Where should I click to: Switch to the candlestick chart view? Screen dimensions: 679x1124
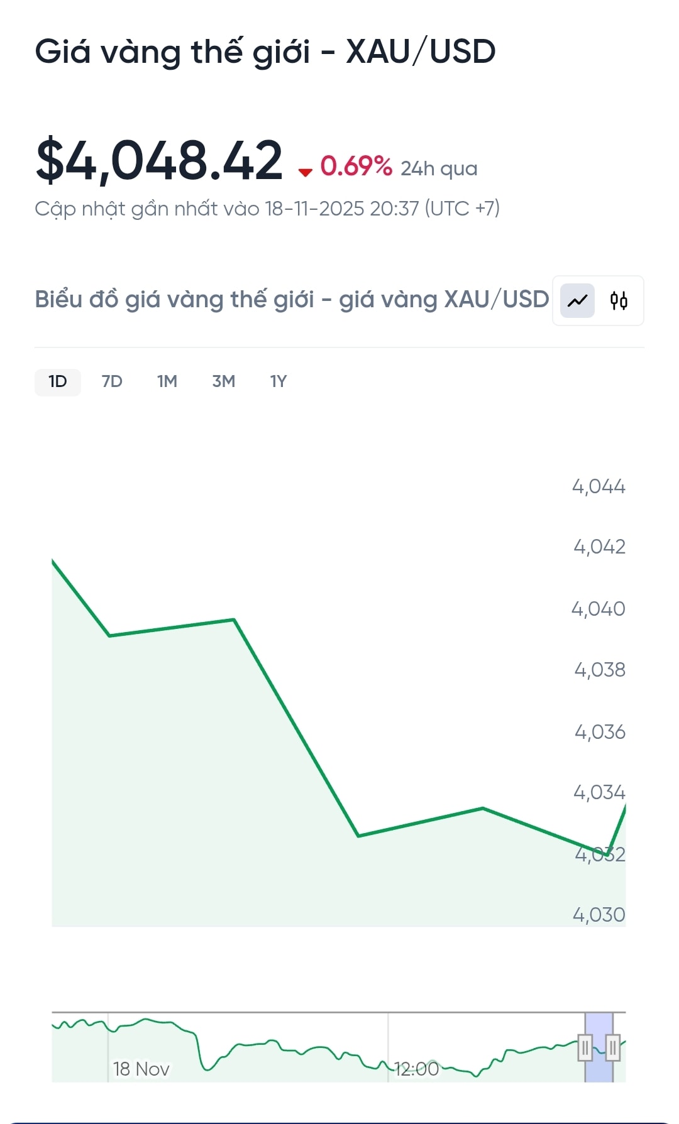(x=619, y=300)
